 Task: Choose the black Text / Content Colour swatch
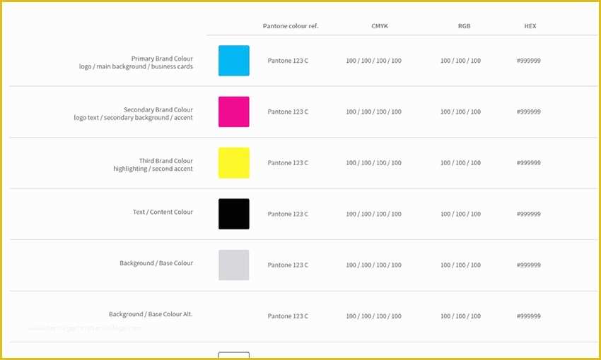pyautogui.click(x=234, y=214)
